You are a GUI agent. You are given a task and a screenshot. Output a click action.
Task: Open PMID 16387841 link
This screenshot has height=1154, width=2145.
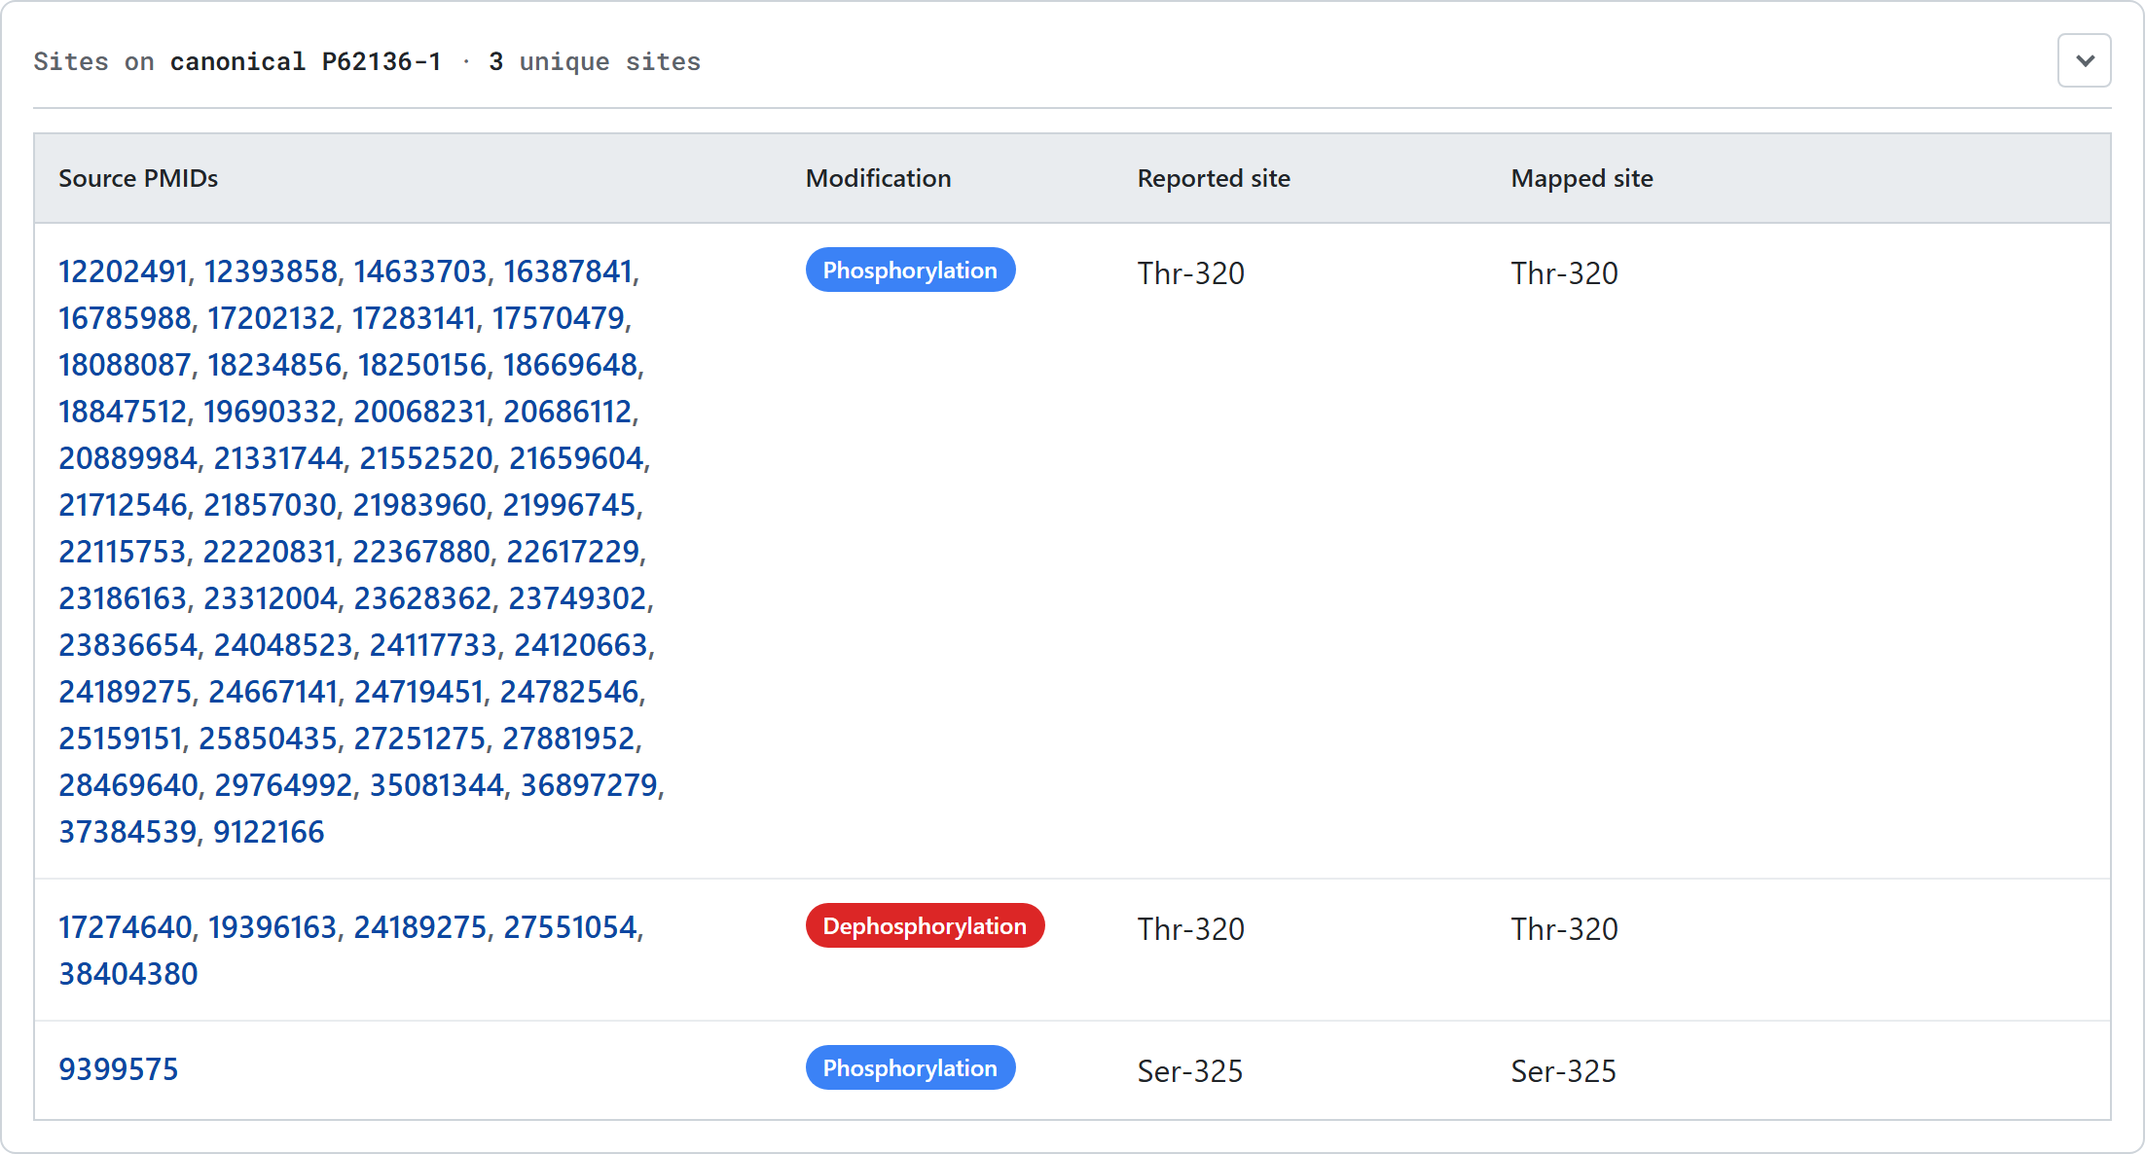[567, 271]
